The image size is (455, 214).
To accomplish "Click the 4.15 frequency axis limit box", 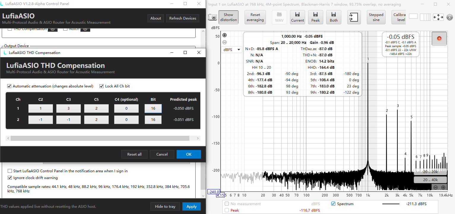I will [220, 195].
